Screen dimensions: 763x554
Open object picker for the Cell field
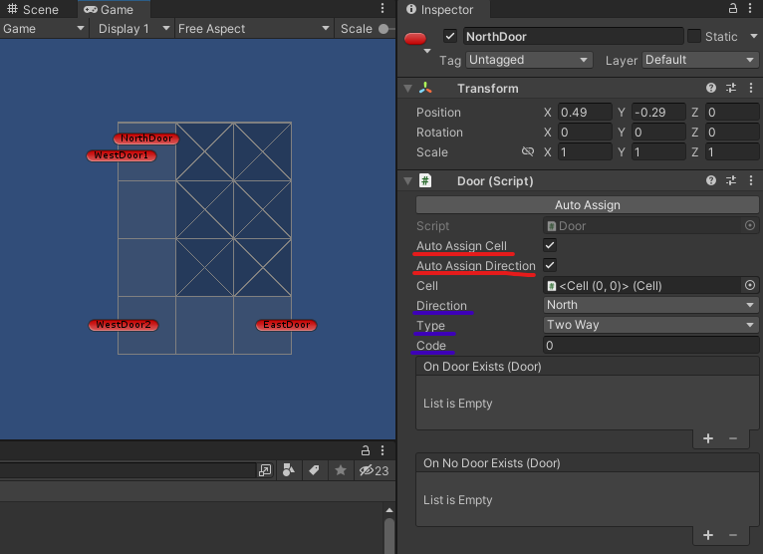[750, 285]
